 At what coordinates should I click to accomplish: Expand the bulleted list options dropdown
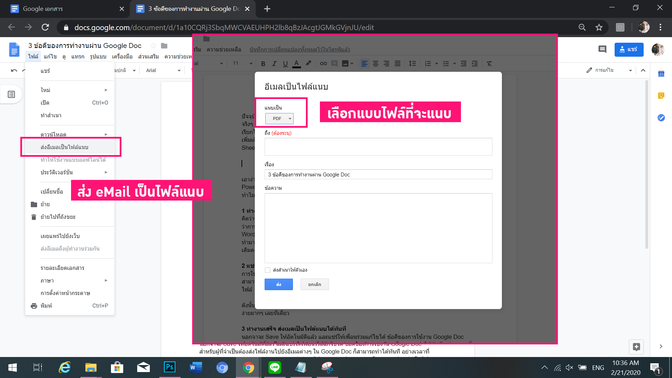click(x=454, y=63)
